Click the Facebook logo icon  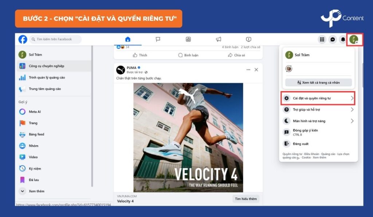[23, 39]
